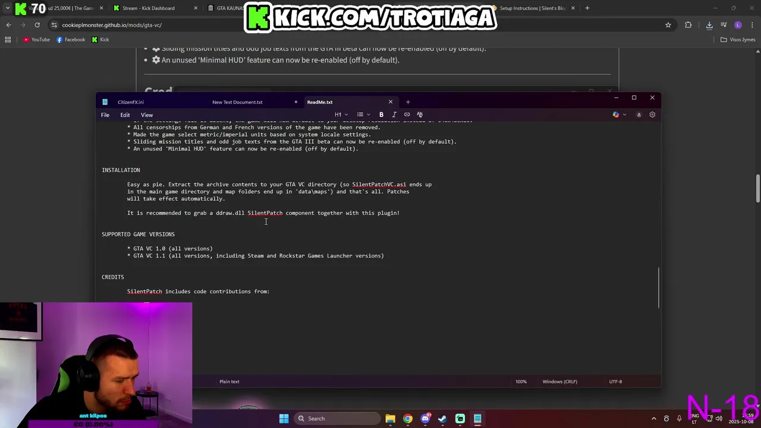Reload the browser page
The height and width of the screenshot is (428, 761).
37,25
